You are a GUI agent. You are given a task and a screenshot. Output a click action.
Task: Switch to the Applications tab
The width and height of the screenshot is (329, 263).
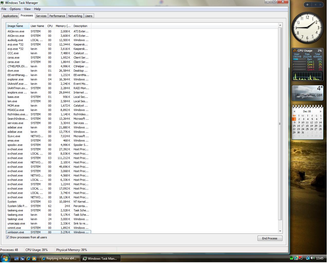pos(10,16)
